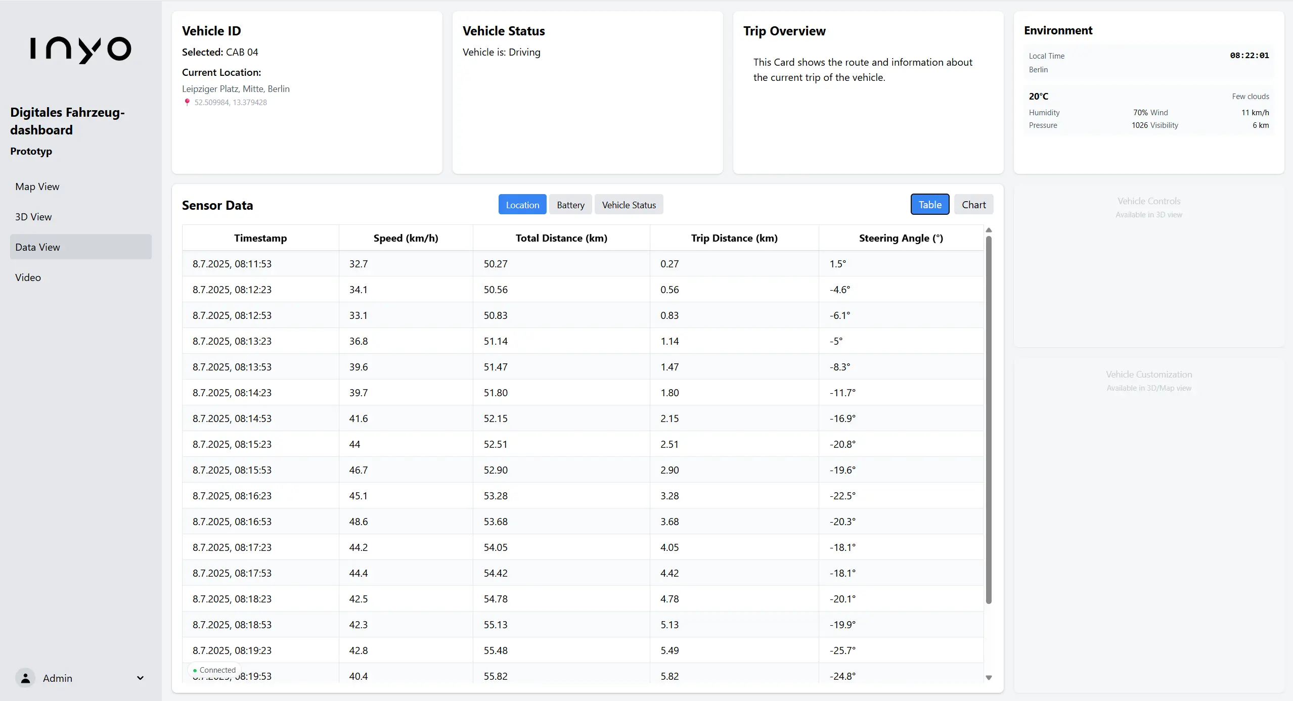This screenshot has height=701, width=1293.
Task: Click the trip distance value 2.51
Action: click(670, 444)
